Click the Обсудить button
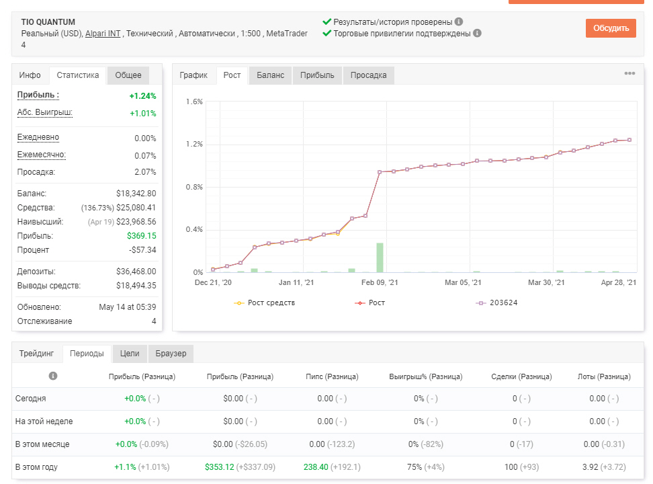This screenshot has width=653, height=484. 611,28
